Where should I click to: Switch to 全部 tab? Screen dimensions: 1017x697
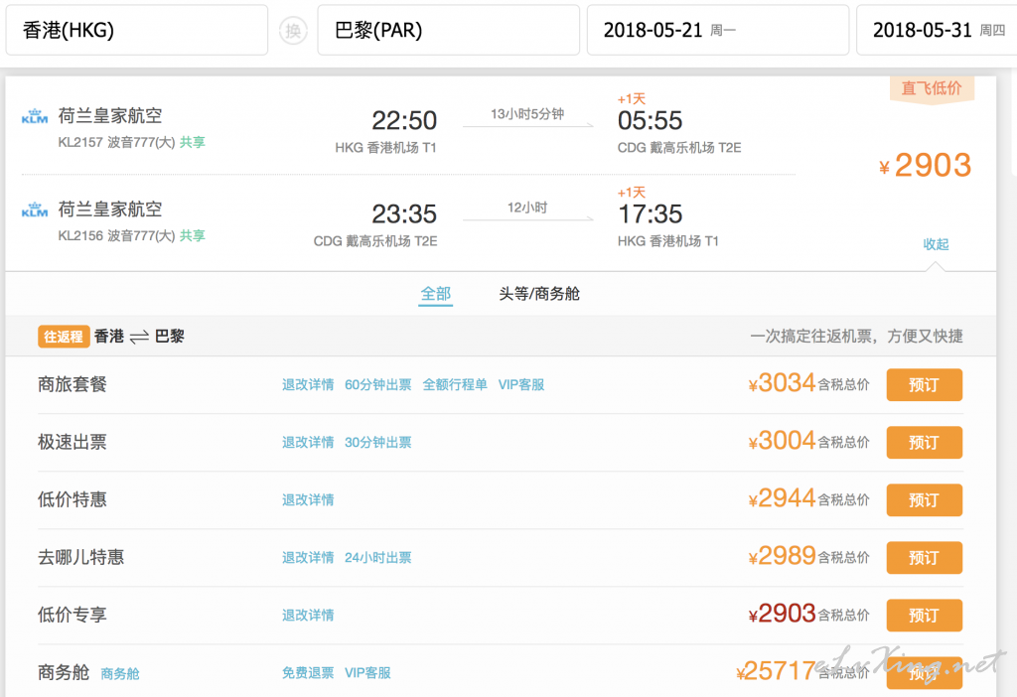435,294
